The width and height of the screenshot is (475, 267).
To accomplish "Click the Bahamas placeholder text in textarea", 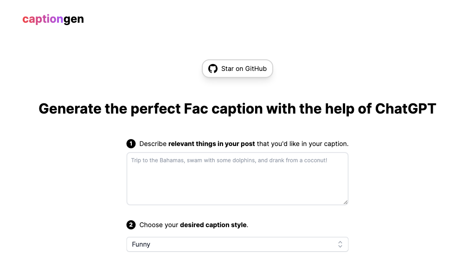I will coord(229,160).
